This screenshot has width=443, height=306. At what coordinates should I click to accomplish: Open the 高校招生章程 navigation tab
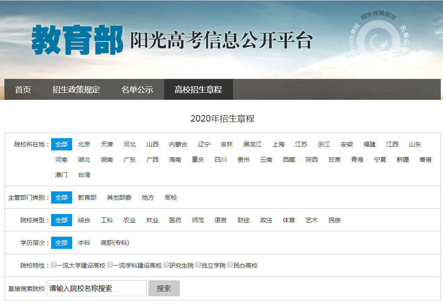point(198,89)
